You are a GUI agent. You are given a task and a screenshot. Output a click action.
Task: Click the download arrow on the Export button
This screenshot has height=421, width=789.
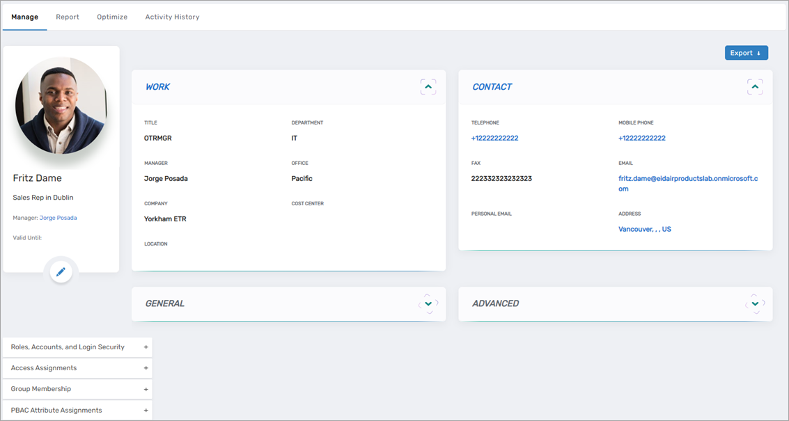(x=758, y=52)
